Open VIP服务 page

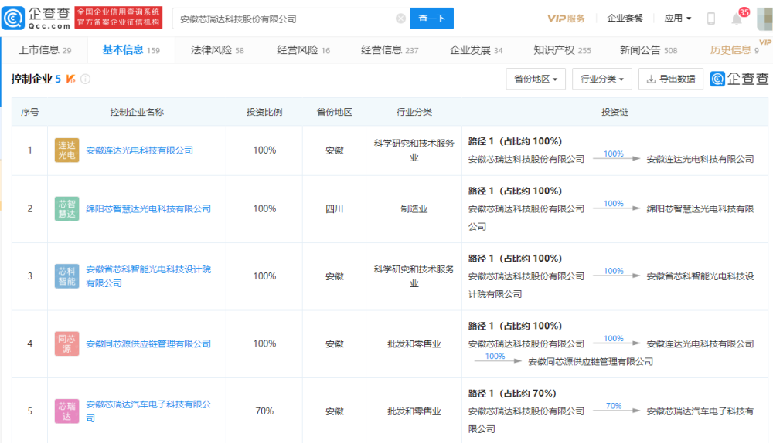(x=566, y=19)
